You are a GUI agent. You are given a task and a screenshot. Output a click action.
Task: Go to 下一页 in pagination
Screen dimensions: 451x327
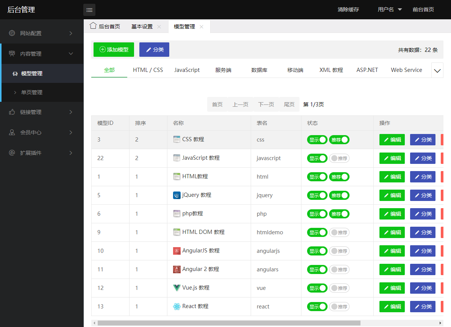tap(266, 104)
